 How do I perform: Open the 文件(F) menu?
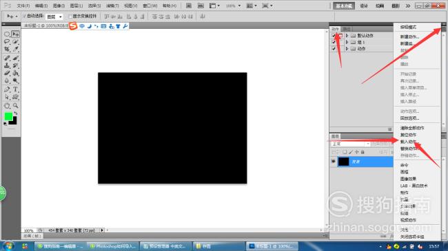23,6
